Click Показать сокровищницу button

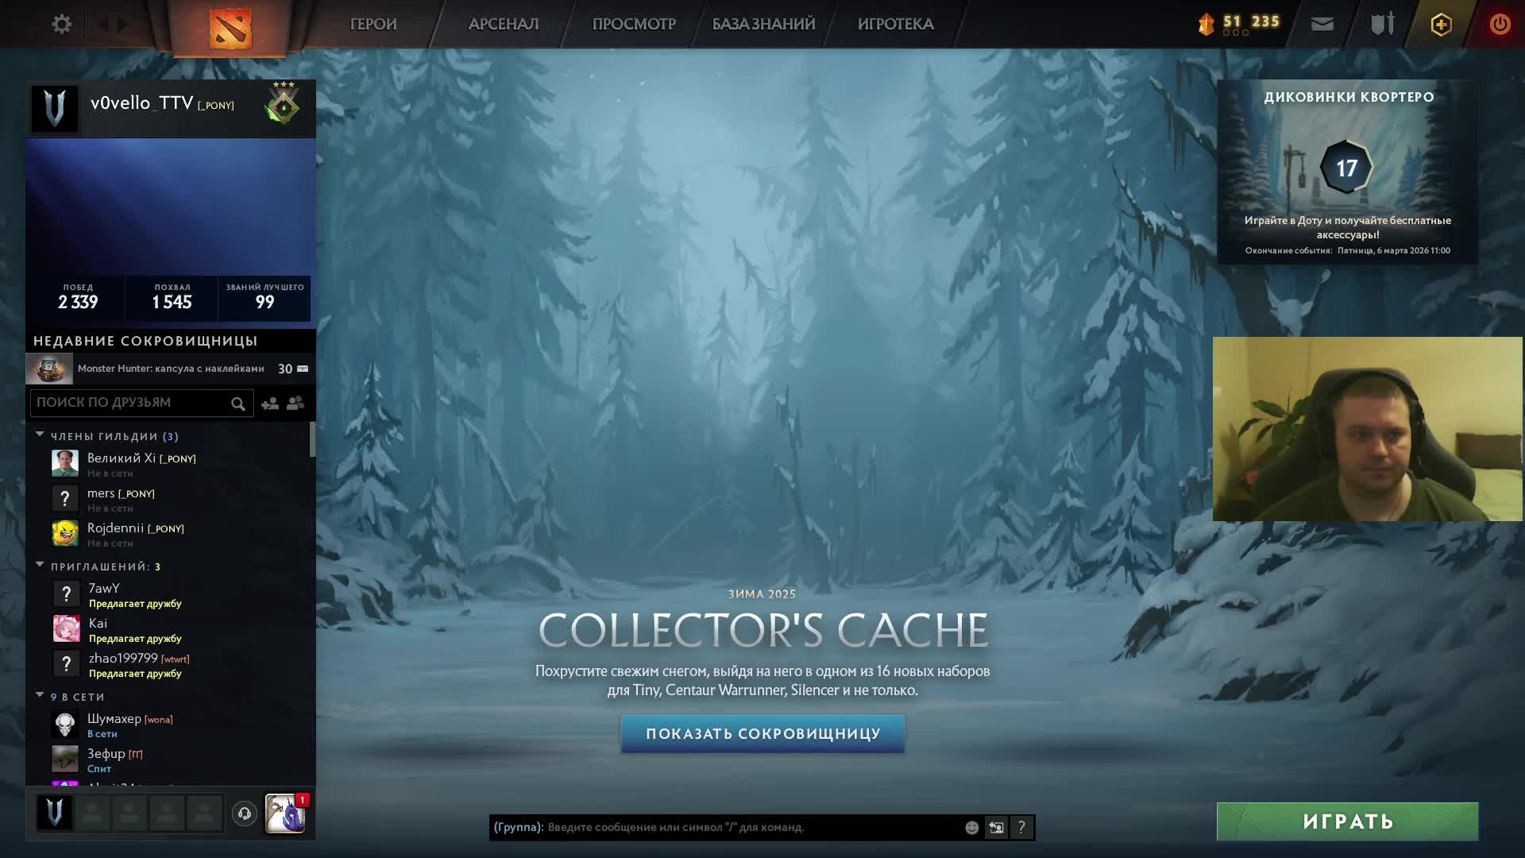(x=762, y=734)
